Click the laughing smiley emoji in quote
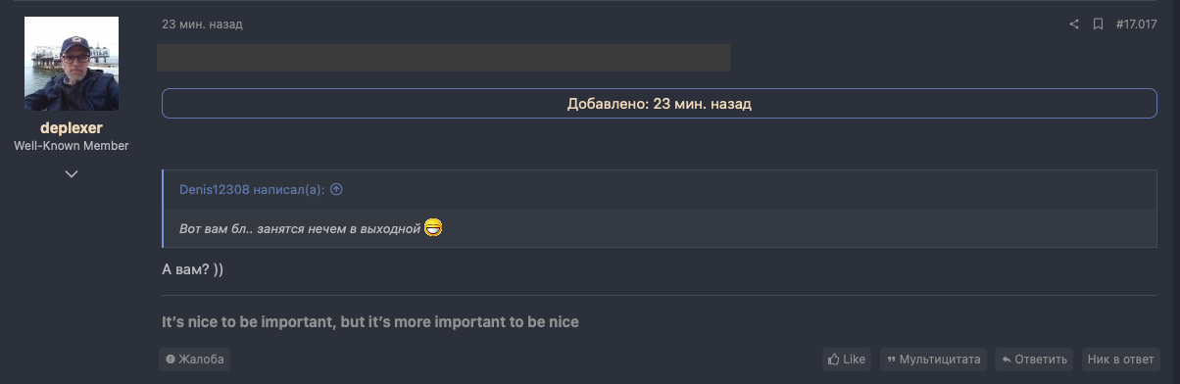1180x384 pixels. (x=434, y=227)
